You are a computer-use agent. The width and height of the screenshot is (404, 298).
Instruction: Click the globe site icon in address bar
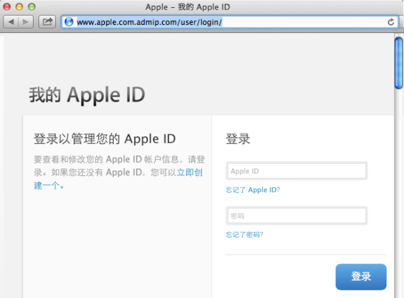pos(69,22)
